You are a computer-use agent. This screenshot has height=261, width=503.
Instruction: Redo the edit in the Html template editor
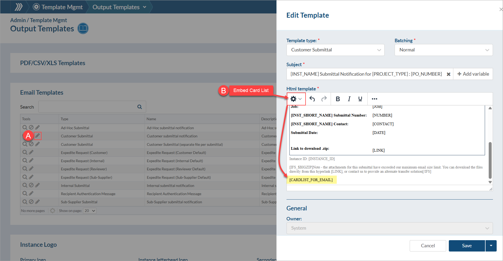(324, 99)
